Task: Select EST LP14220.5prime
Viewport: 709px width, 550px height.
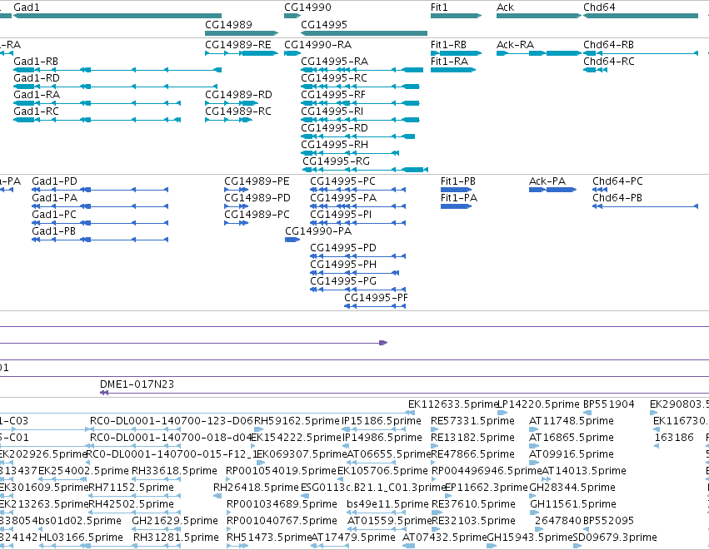Action: point(538,404)
